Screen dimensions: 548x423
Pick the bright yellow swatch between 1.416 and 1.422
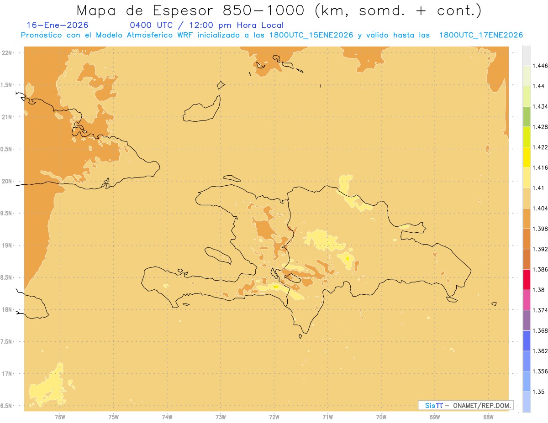[x=527, y=157]
